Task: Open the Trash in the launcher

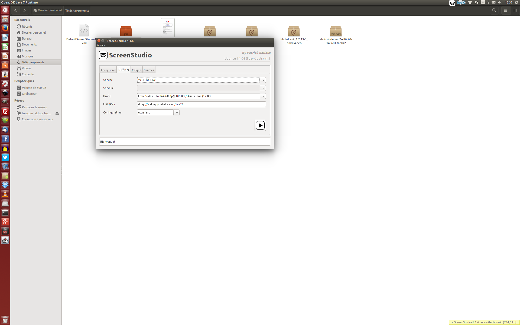Action: (5, 320)
